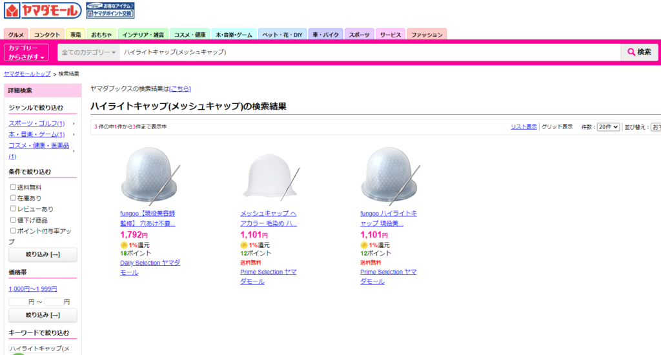
Task: Click the 1,792円 price text
Action: [x=134, y=235]
